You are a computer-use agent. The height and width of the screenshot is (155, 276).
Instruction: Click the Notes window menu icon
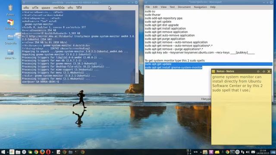coord(213,71)
